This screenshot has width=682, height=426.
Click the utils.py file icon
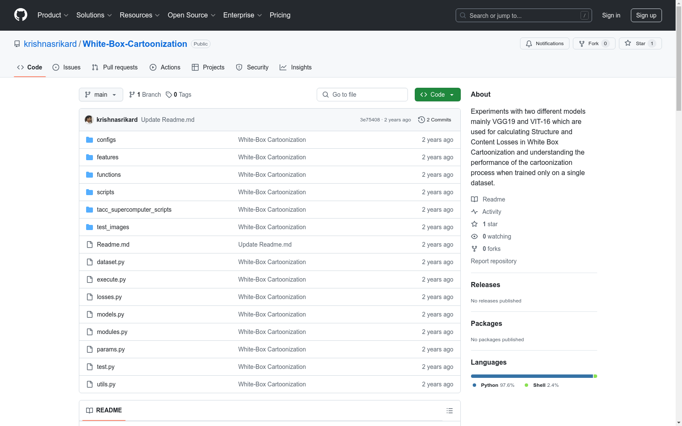click(90, 384)
